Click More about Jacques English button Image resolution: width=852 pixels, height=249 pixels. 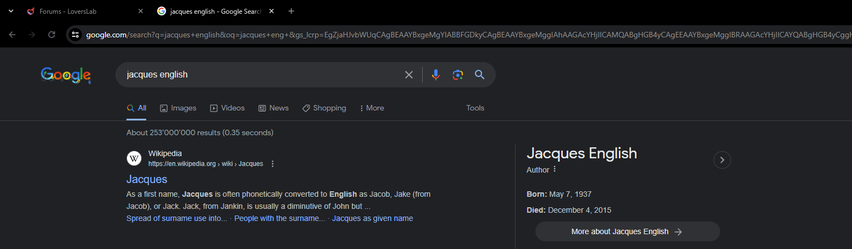(x=627, y=231)
